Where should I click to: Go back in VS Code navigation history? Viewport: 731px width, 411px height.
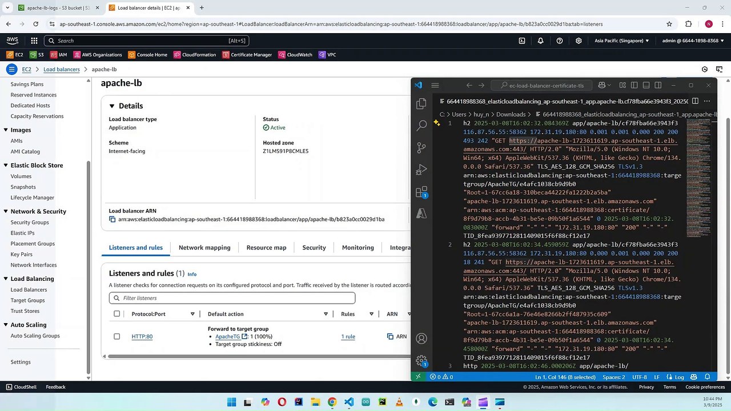tap(469, 85)
